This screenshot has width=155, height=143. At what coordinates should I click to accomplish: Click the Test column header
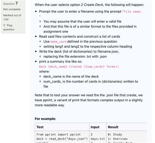click(x=40, y=127)
